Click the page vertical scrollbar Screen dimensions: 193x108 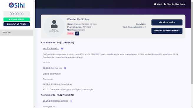(x=192, y=43)
